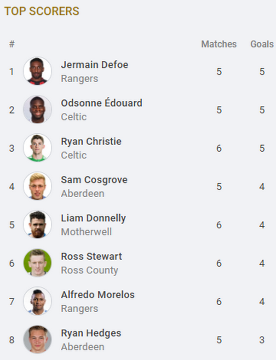Click Liam Donnelly's avatar image
The width and height of the screenshot is (276, 360).
(x=37, y=224)
